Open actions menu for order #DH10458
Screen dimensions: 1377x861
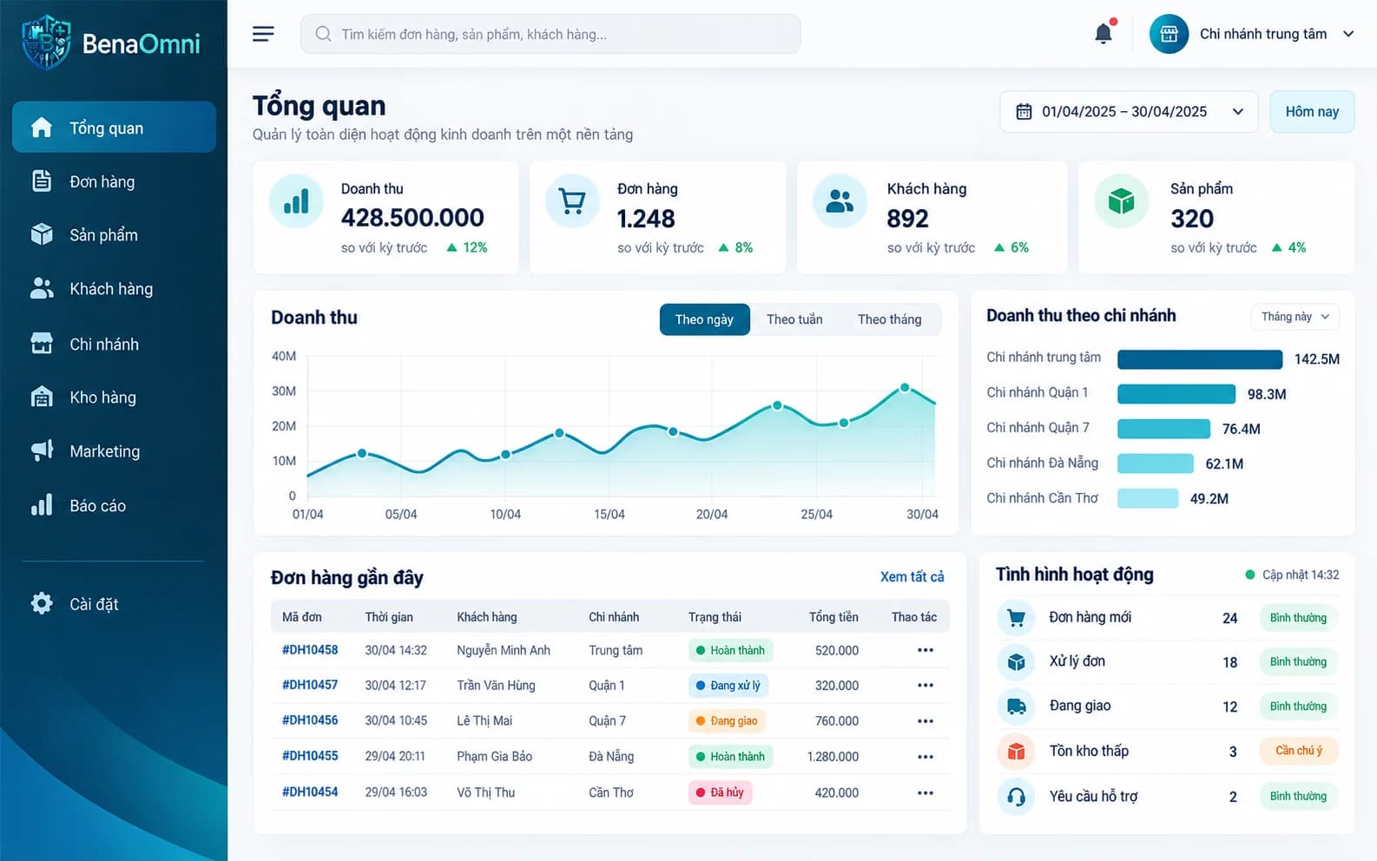tap(926, 650)
